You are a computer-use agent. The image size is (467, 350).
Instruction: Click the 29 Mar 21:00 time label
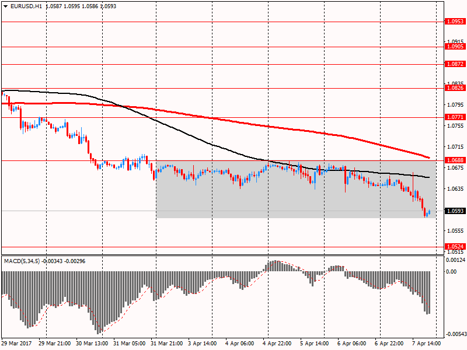[55, 344]
